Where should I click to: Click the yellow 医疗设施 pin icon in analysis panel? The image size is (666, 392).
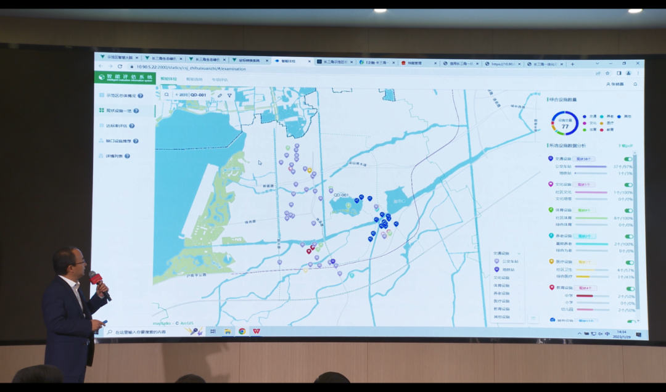pyautogui.click(x=551, y=261)
